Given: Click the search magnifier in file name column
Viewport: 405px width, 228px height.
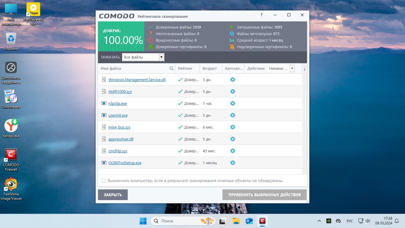Looking at the screenshot, I should tap(172, 69).
